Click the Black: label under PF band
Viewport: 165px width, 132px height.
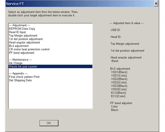[x=115, y=110]
